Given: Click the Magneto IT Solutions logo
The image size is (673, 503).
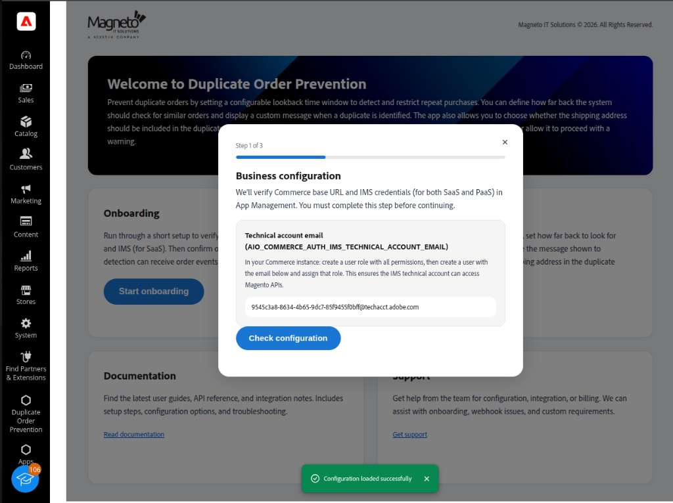Looking at the screenshot, I should tap(116, 25).
